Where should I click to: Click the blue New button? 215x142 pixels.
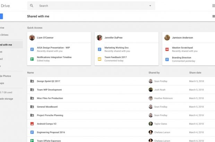(x=1, y=16)
